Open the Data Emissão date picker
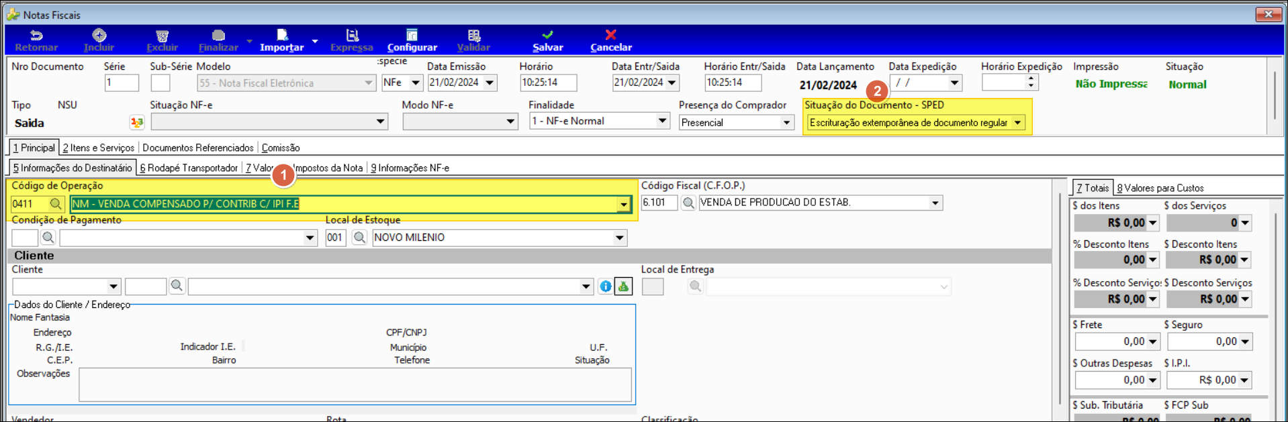 [x=490, y=83]
